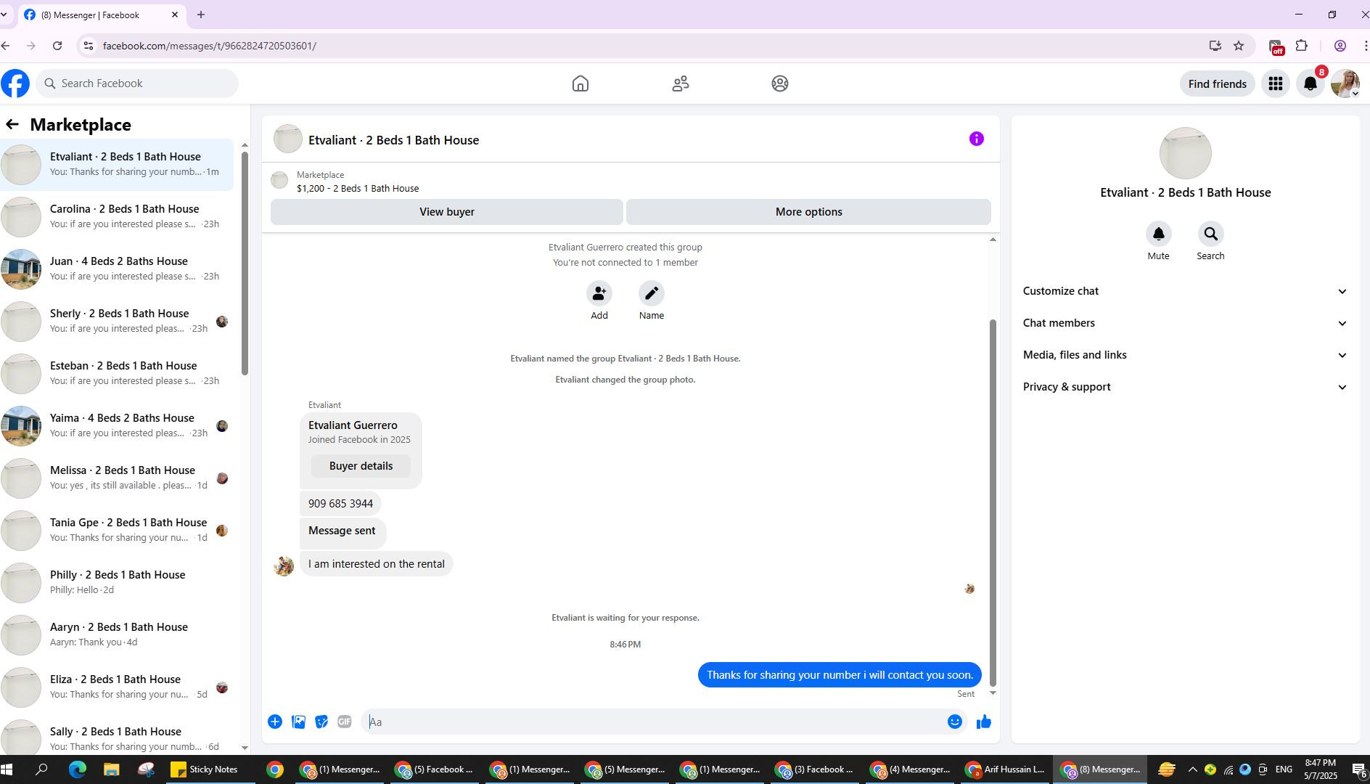Viewport: 1370px width, 784px height.
Task: Open the tab search dropdown arrow in Chrome
Action: (x=4, y=15)
